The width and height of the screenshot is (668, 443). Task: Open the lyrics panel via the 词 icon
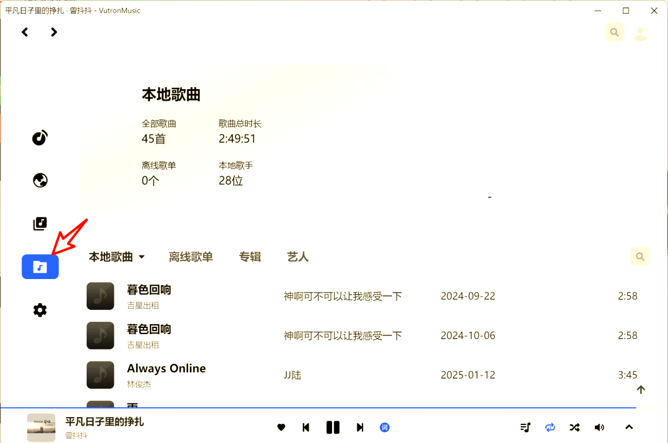pyautogui.click(x=384, y=427)
